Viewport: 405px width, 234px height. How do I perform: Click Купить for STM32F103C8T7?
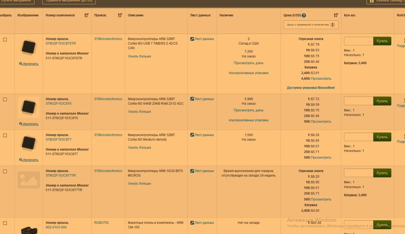[382, 137]
